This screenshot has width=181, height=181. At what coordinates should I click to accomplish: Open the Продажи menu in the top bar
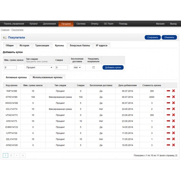coord(66,24)
